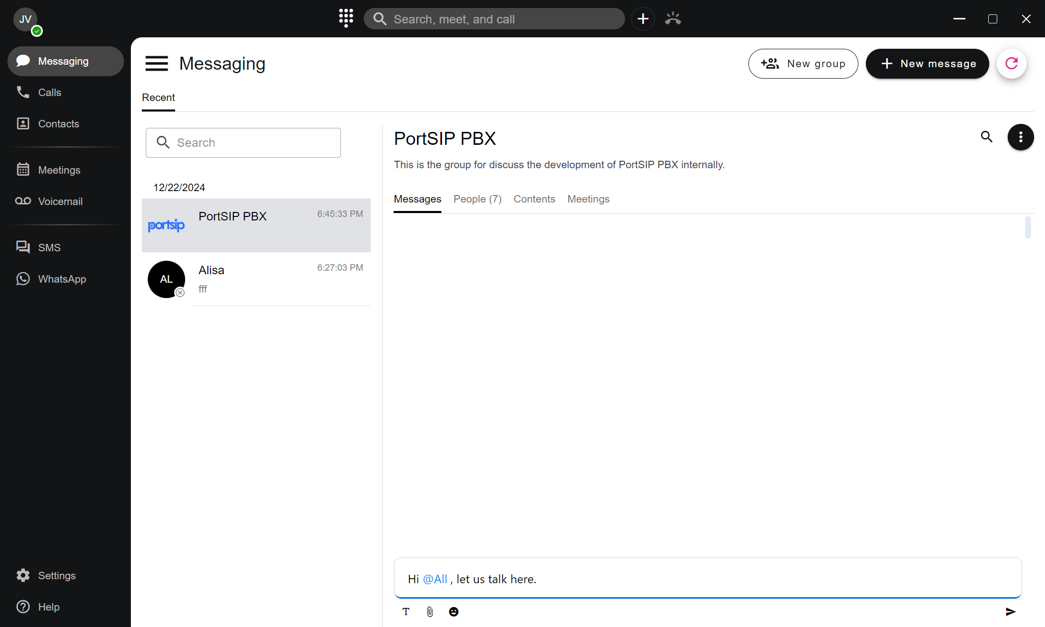
Task: Go to Voicemail in sidebar
Action: point(60,202)
